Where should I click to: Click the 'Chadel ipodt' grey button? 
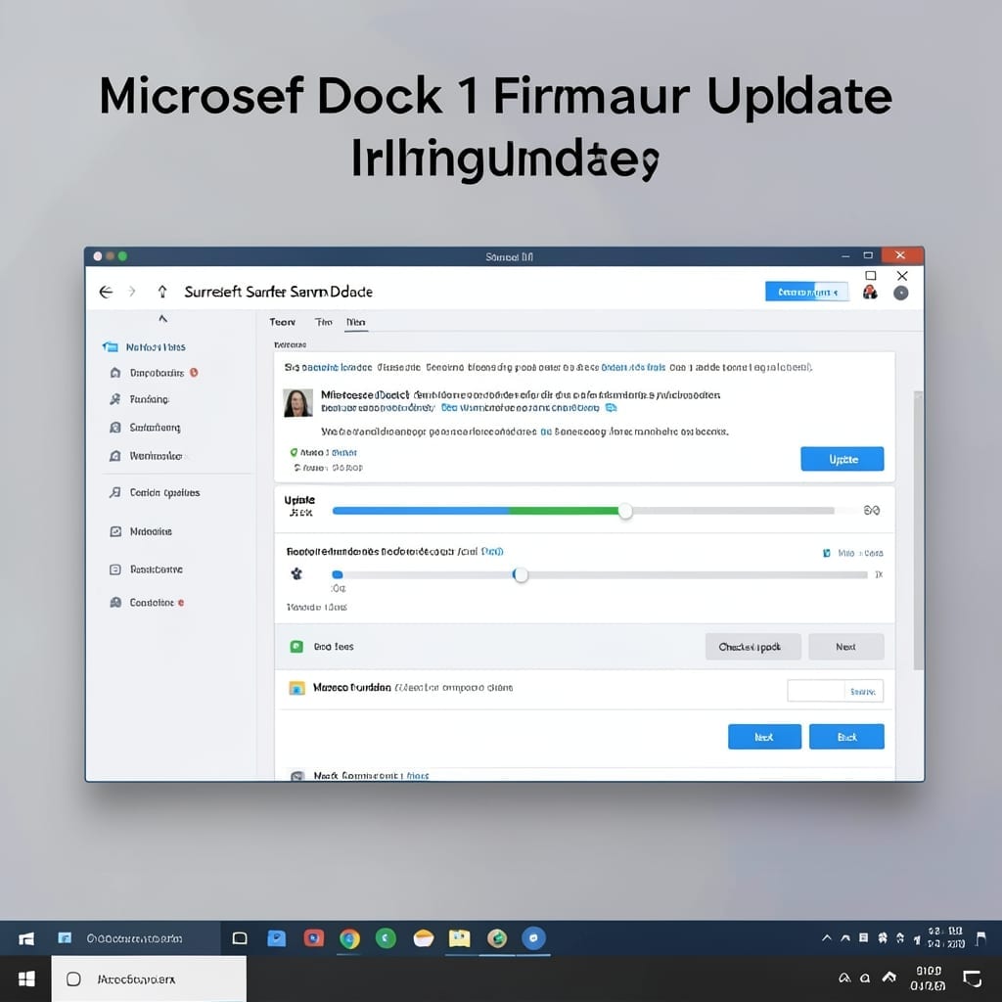coord(752,647)
